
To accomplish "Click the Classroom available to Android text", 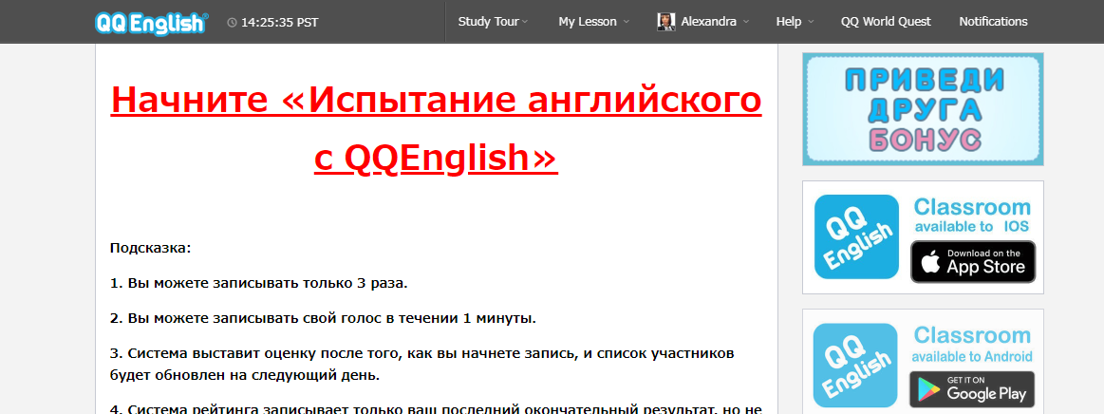I will [x=972, y=344].
